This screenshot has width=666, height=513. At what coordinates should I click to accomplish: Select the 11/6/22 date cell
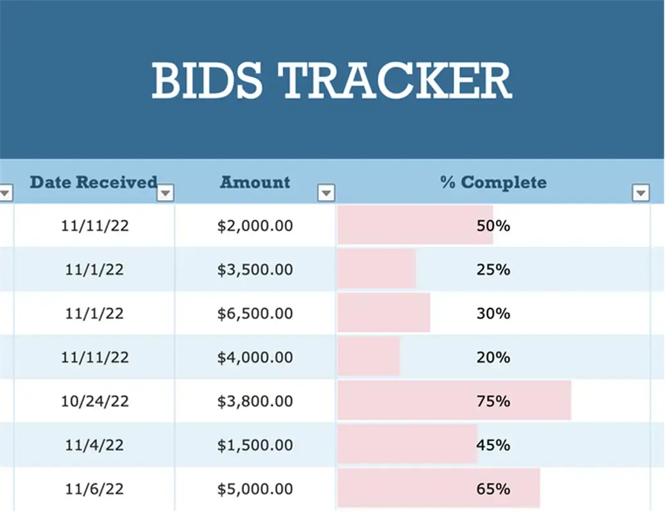coord(94,489)
